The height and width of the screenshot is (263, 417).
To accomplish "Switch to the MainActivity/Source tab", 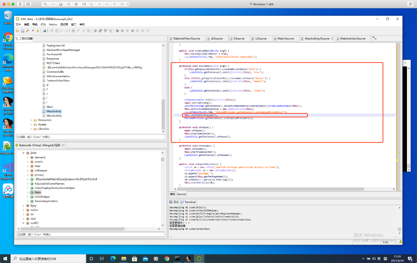I will pyautogui.click(x=352, y=38).
